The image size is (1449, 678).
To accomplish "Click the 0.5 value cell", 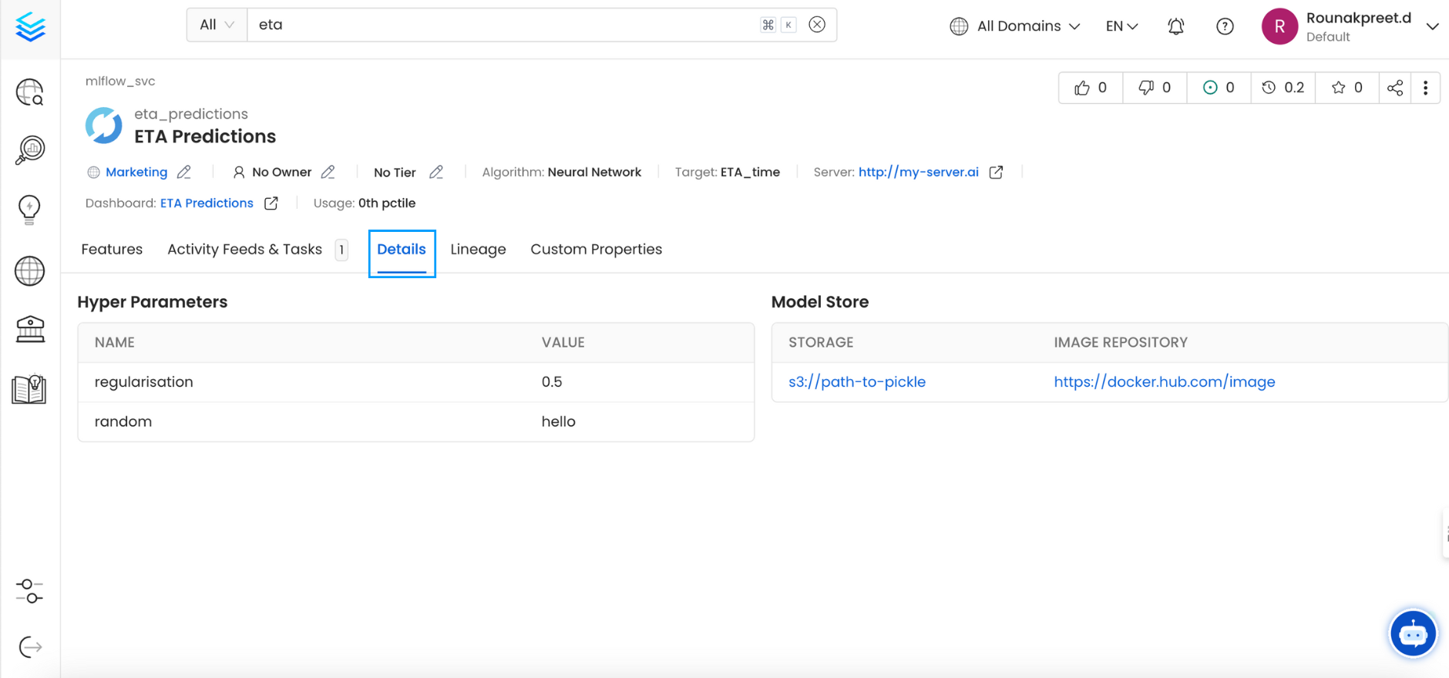I will (552, 382).
